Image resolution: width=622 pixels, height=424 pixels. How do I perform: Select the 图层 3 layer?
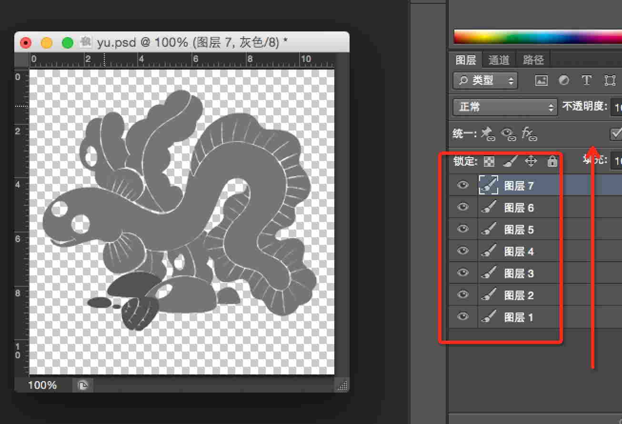(x=519, y=273)
